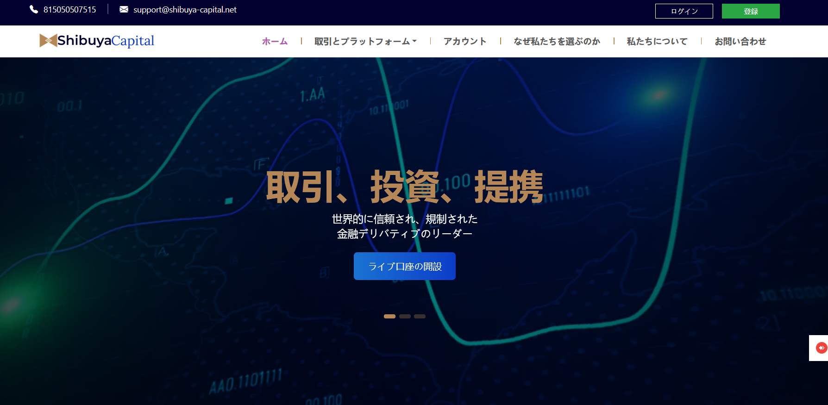The width and height of the screenshot is (828, 405).
Task: Click the green 登録 register button
Action: 751,11
